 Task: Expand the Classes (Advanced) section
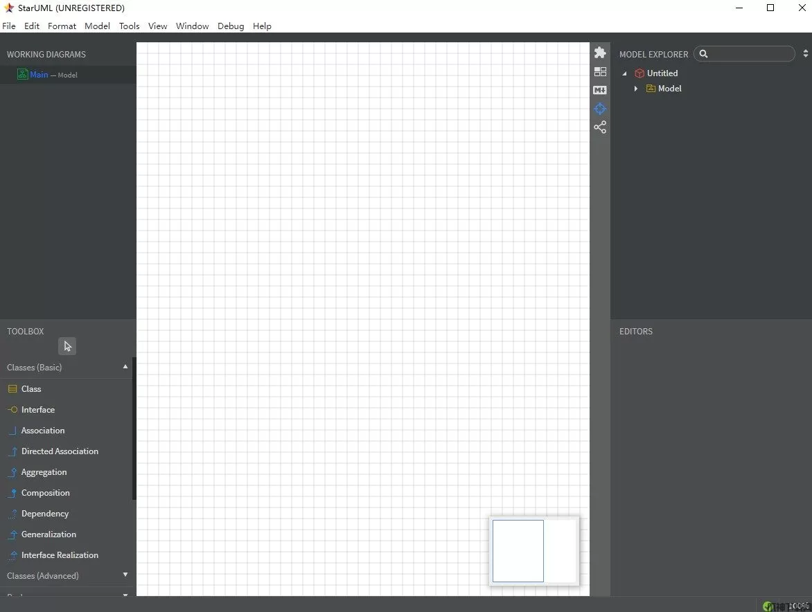coord(125,575)
